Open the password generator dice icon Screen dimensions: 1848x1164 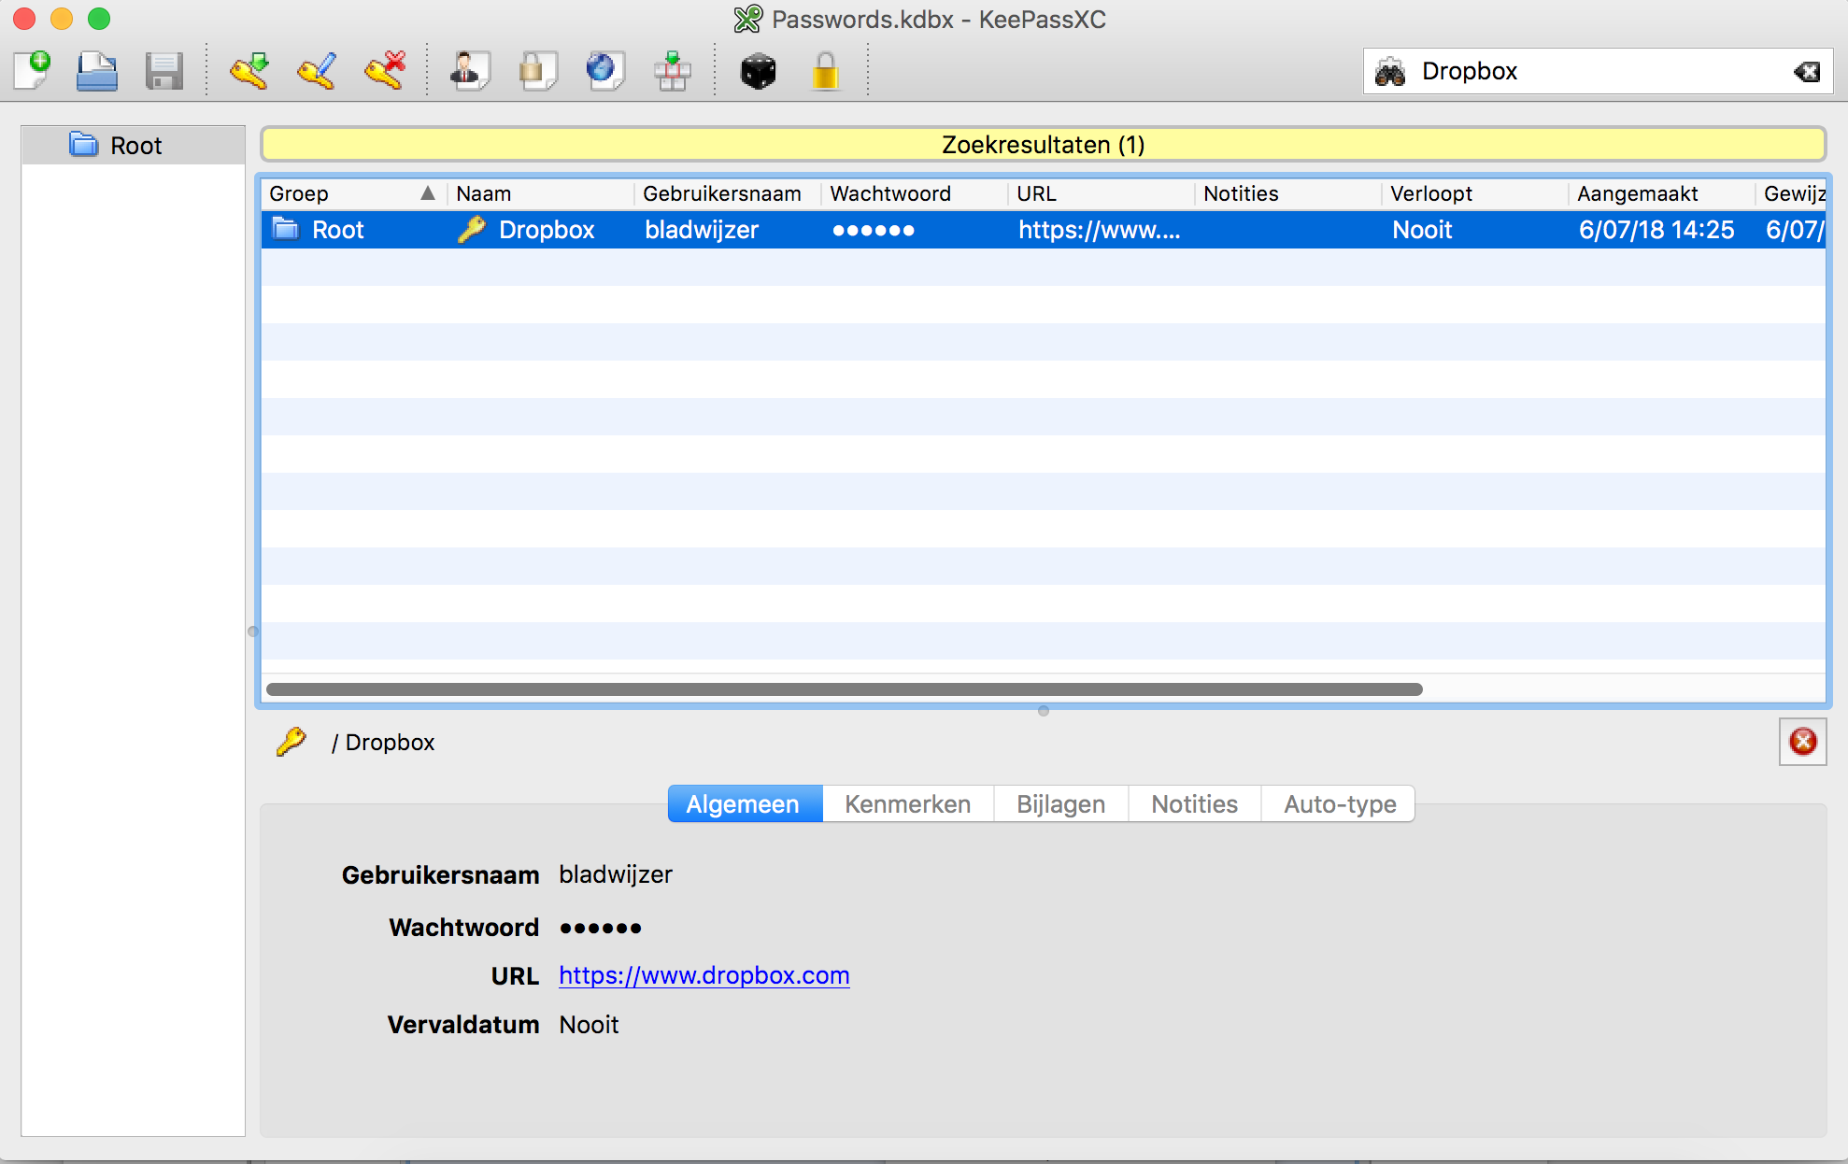pos(758,71)
